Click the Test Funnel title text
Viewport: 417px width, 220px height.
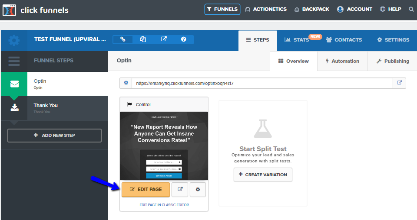70,39
